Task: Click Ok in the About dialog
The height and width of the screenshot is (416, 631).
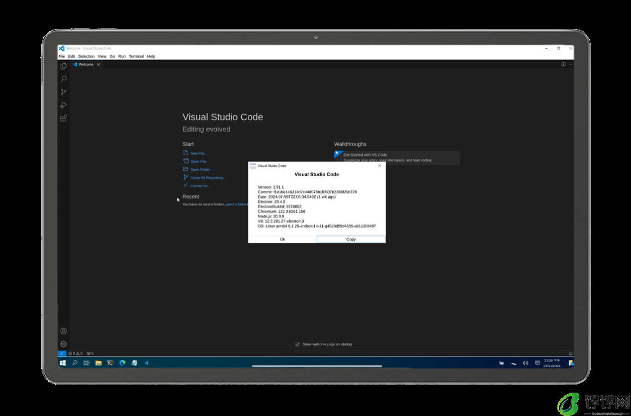Action: coord(282,239)
